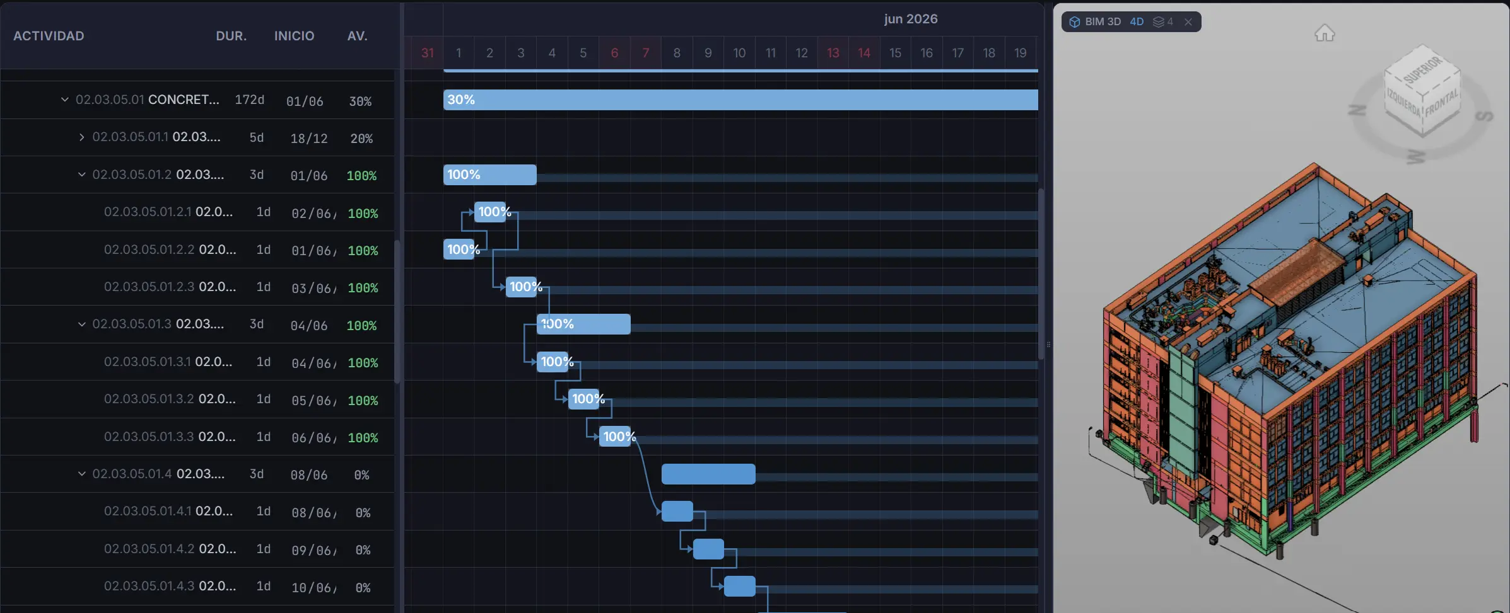The width and height of the screenshot is (1510, 613).
Task: Select activity 02.03.05.01.3.3 row
Action: coord(197,437)
